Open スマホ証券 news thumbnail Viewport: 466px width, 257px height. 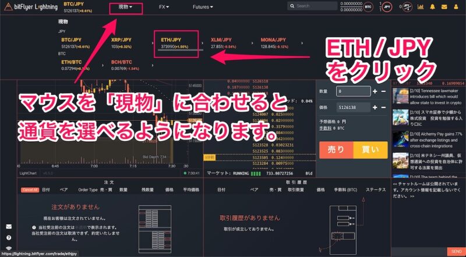(x=400, y=117)
